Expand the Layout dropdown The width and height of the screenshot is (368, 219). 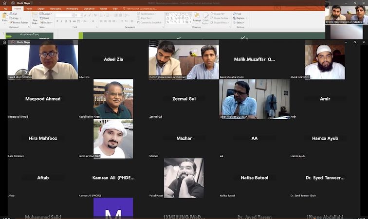[x=47, y=14]
